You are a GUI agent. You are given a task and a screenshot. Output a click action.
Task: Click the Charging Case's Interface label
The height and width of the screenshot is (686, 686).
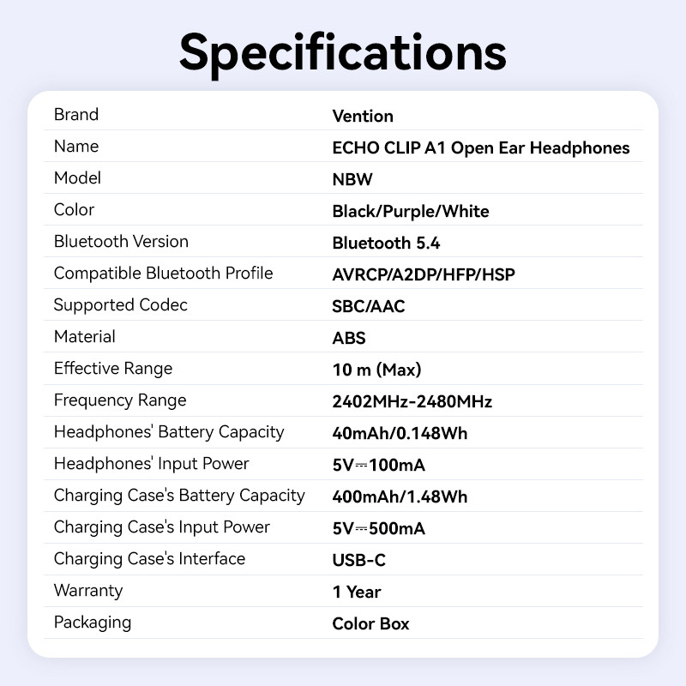pos(149,559)
